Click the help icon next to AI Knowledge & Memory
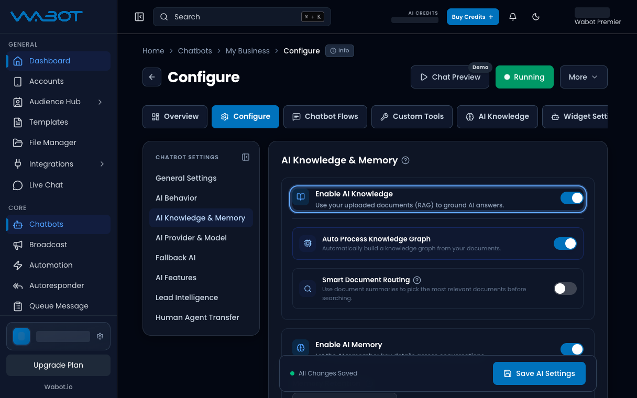This screenshot has height=398, width=637. click(405, 160)
